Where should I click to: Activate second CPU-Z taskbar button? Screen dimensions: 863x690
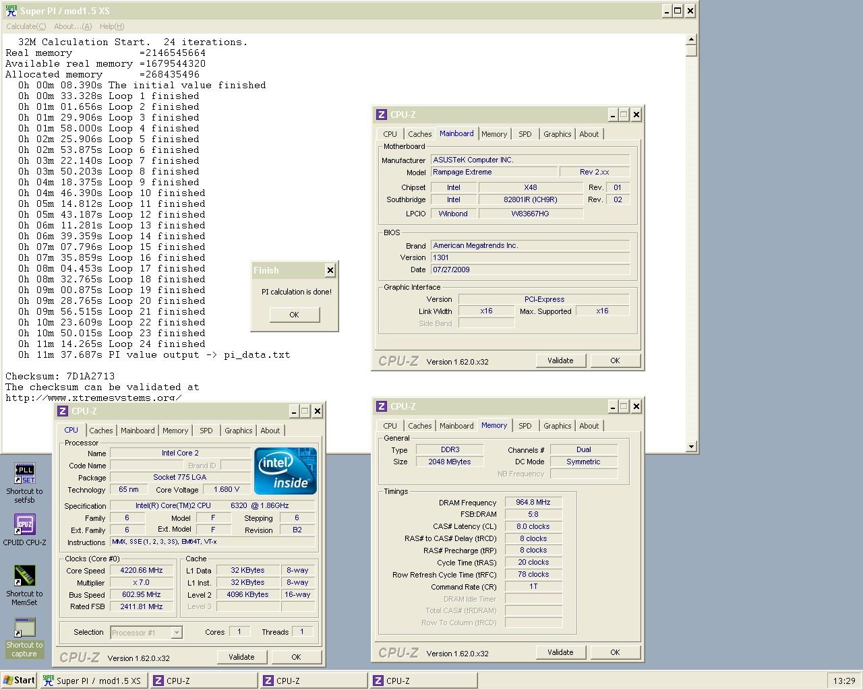[x=314, y=681]
